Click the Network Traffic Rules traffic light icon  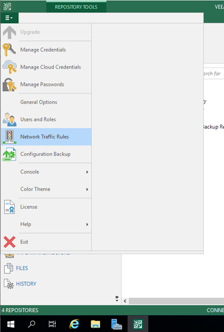[10, 137]
